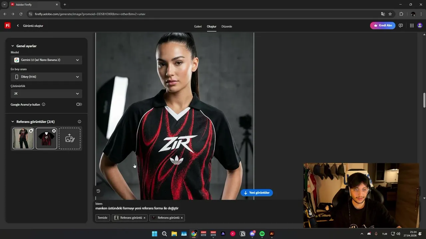This screenshot has width=426, height=239.
Task: Click the Kredi Alın button
Action: click(383, 26)
